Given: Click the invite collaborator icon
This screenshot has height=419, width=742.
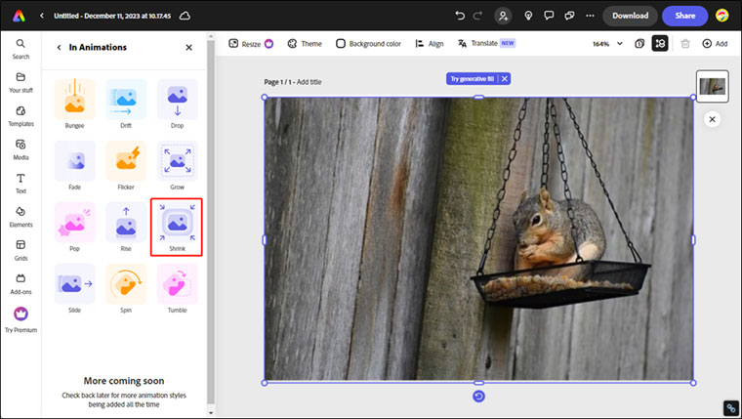Looking at the screenshot, I should pyautogui.click(x=503, y=16).
